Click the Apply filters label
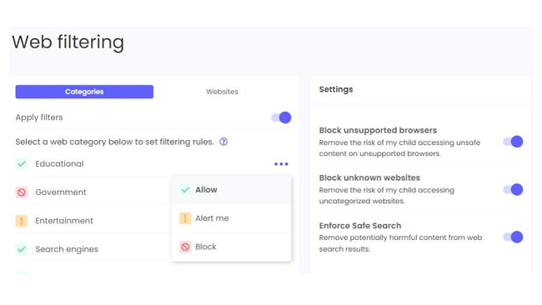This screenshot has width=542, height=305. [39, 117]
